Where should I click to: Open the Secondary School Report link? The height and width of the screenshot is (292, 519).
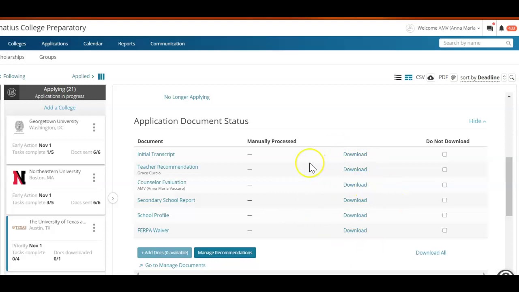coord(166,200)
